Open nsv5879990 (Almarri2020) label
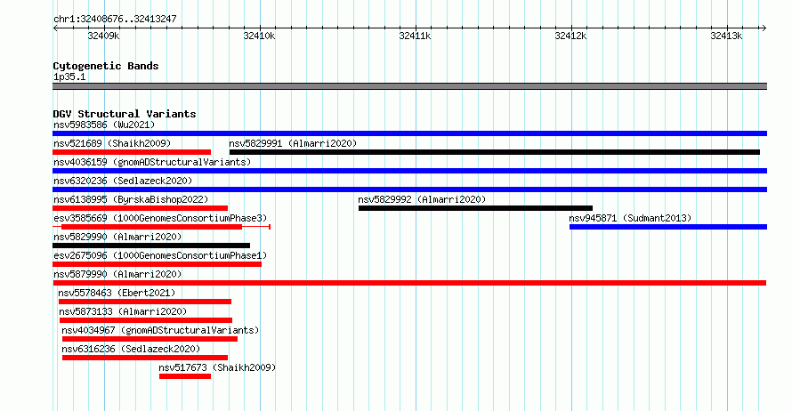This screenshot has height=411, width=792. [117, 274]
